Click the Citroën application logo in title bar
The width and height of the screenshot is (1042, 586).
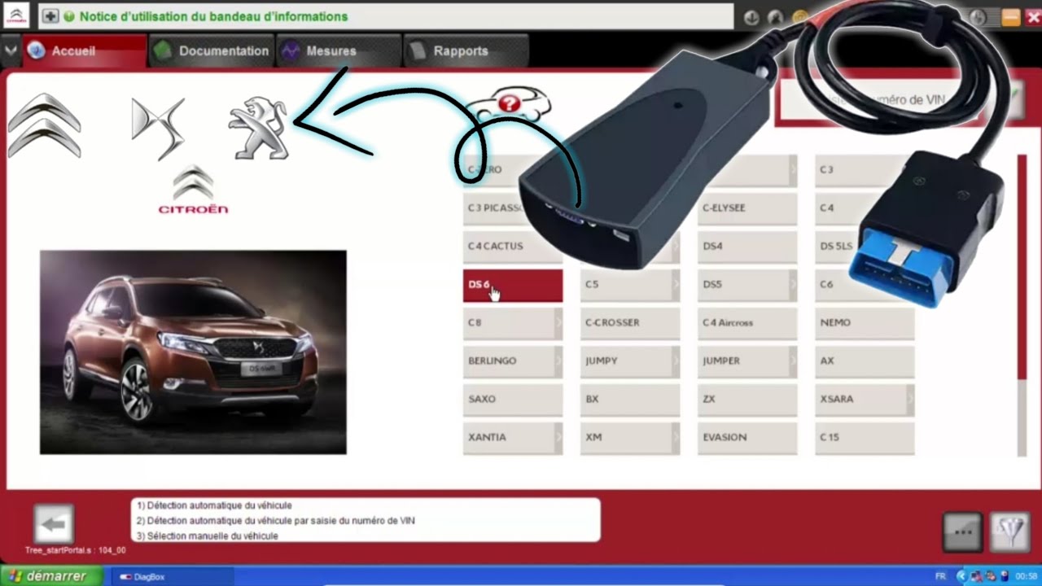pos(16,15)
